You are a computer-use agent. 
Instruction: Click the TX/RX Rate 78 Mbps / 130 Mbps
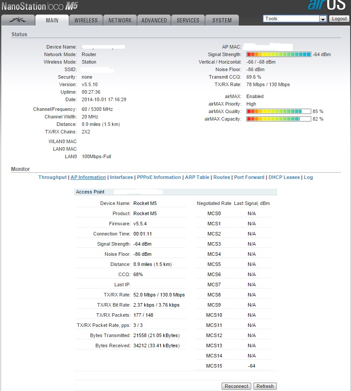(x=268, y=84)
